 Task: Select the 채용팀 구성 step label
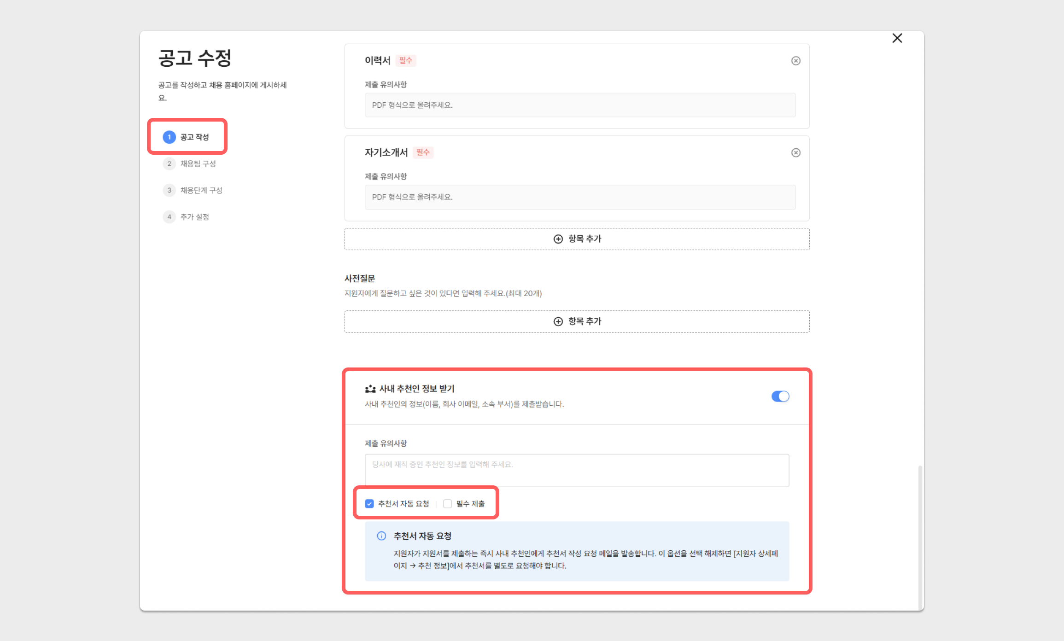[198, 163]
